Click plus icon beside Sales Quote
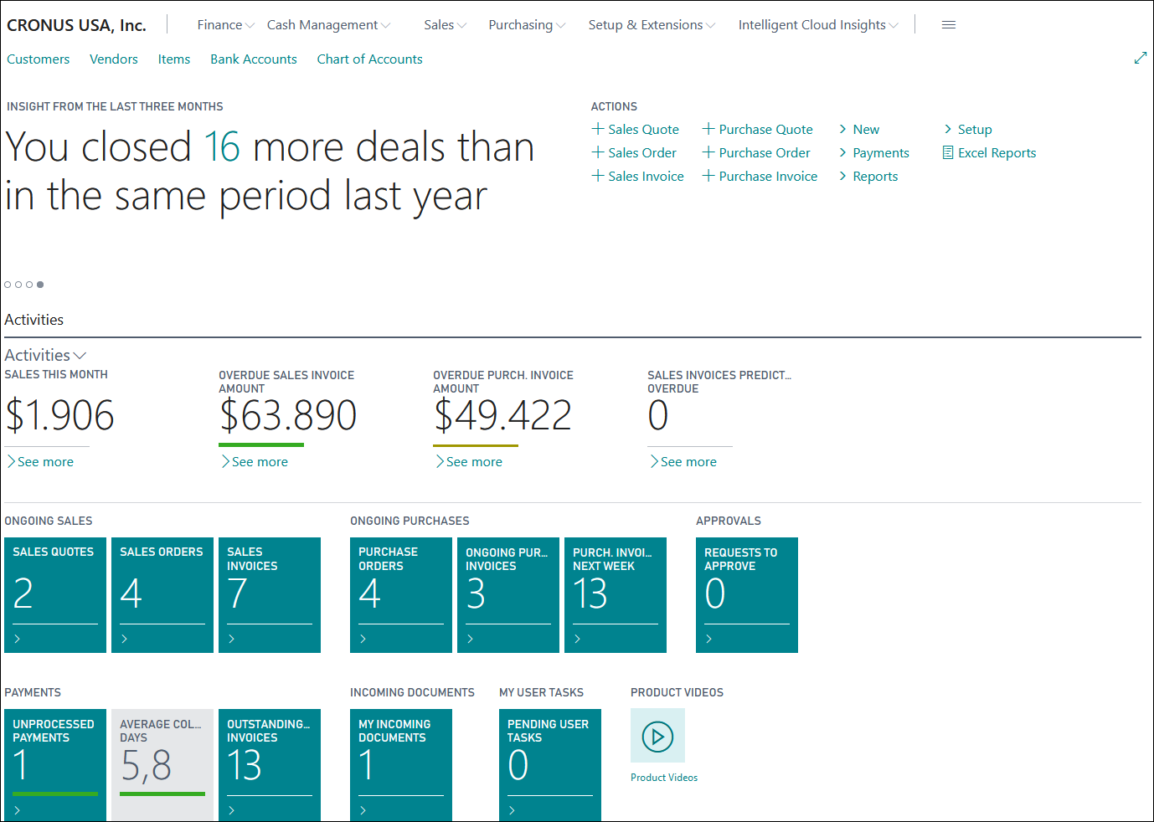Screen dimensions: 1154x822 pos(597,129)
